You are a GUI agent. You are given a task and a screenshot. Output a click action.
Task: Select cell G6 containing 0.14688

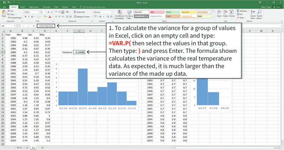point(79,52)
